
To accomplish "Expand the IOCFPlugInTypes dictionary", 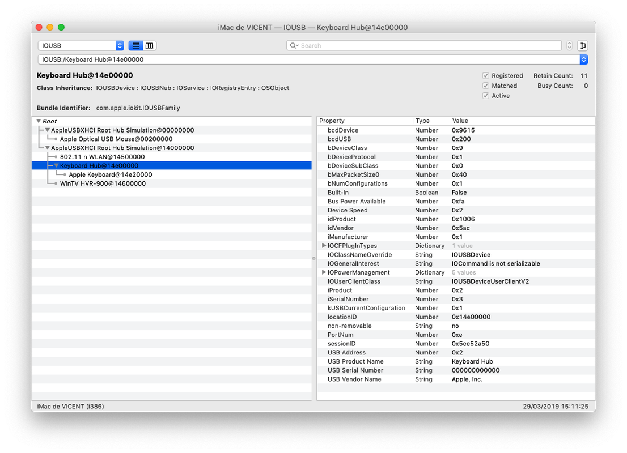I will (324, 246).
